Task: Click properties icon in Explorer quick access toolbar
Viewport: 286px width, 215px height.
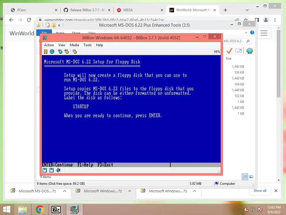Action: tap(48, 25)
